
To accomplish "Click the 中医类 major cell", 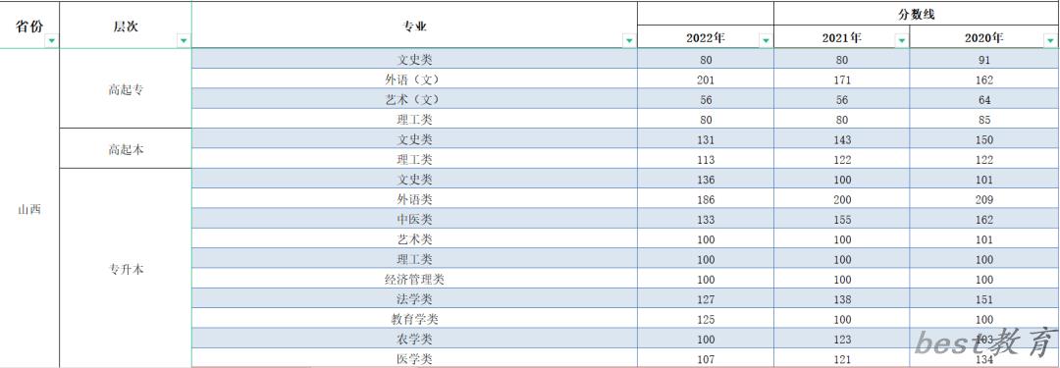I will 414,219.
